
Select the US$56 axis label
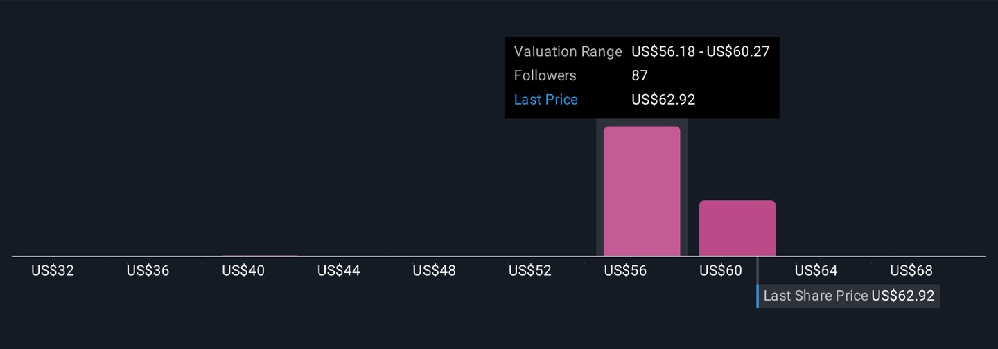625,271
